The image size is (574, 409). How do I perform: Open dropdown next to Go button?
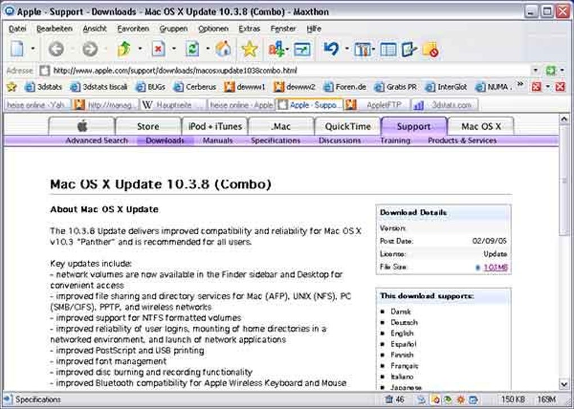coord(562,70)
